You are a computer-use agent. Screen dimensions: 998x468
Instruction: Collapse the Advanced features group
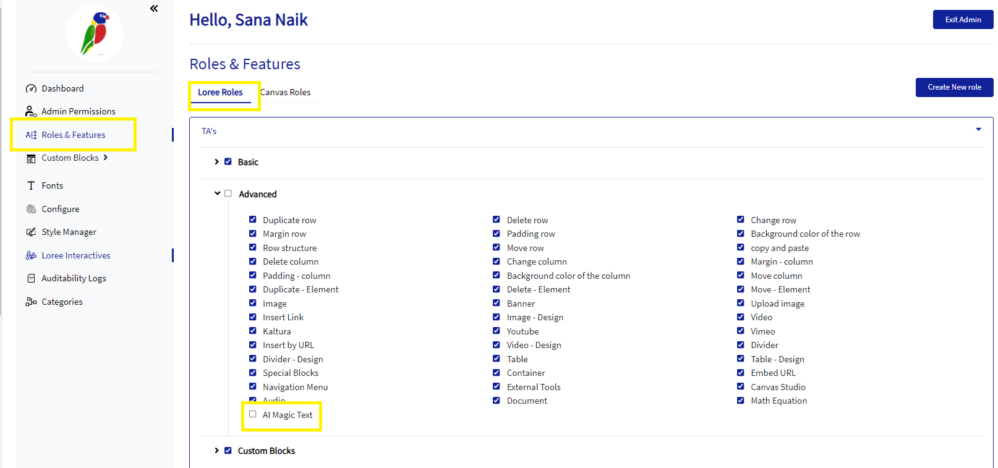pyautogui.click(x=217, y=194)
